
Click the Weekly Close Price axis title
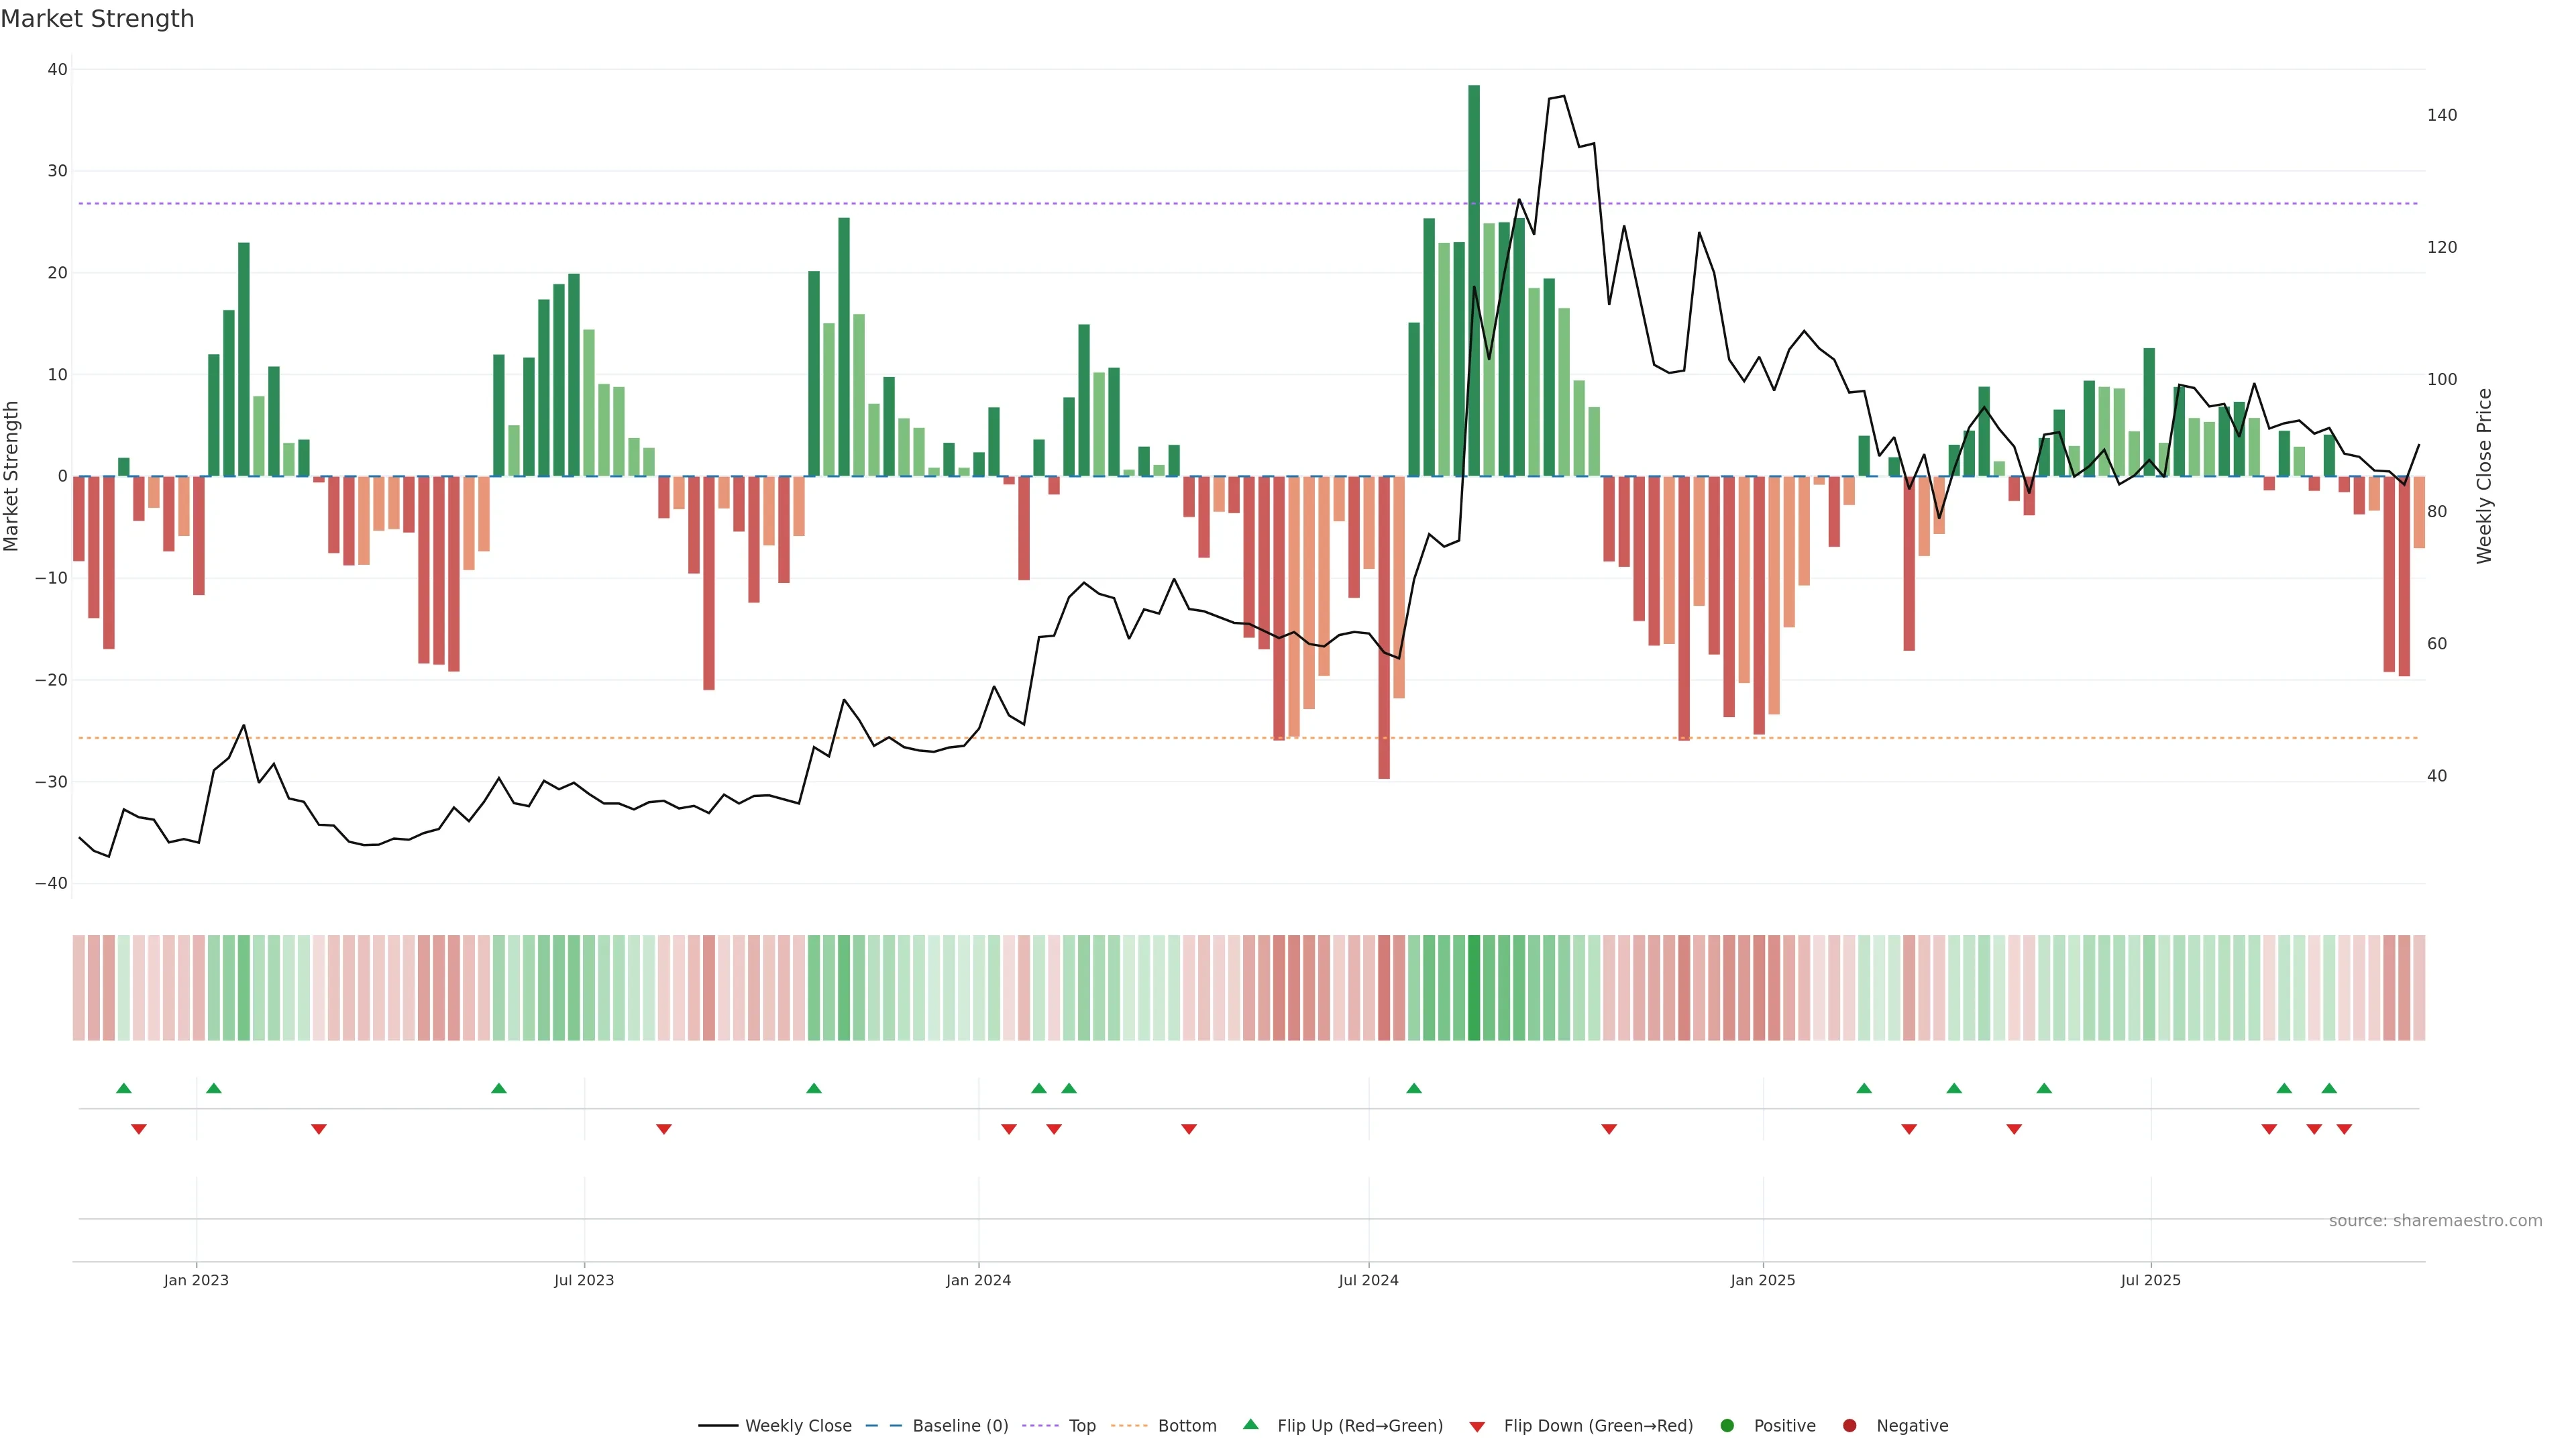[2484, 476]
